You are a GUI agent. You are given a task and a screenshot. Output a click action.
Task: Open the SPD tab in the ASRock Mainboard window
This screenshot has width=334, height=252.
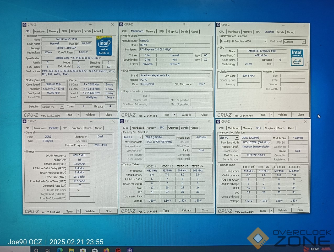click(x=162, y=31)
